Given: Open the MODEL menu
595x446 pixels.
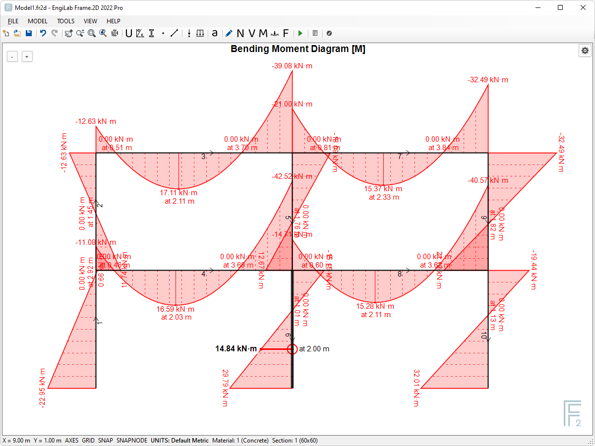Looking at the screenshot, I should (37, 21).
